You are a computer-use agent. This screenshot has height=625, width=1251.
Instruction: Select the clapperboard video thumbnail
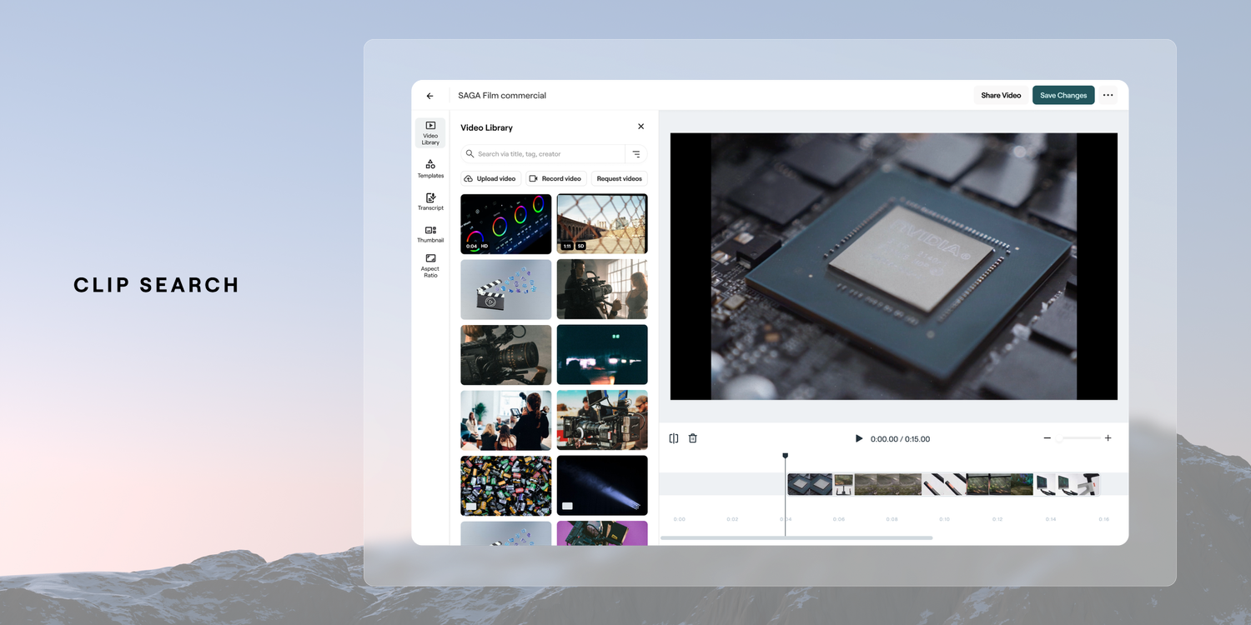tap(506, 289)
